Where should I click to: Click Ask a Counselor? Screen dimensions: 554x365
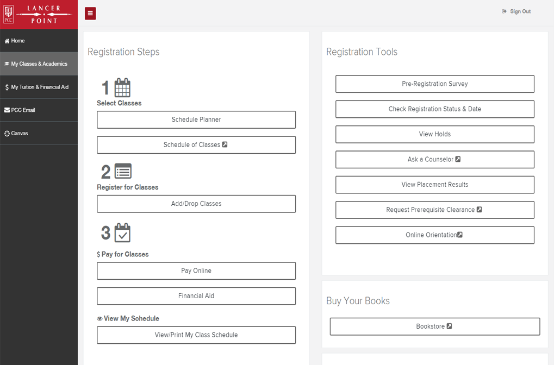coord(435,160)
